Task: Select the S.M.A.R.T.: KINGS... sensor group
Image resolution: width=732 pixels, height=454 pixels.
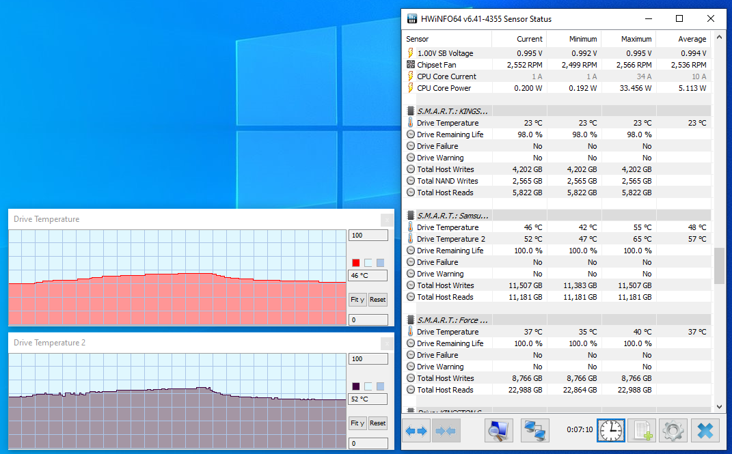Action: click(452, 111)
